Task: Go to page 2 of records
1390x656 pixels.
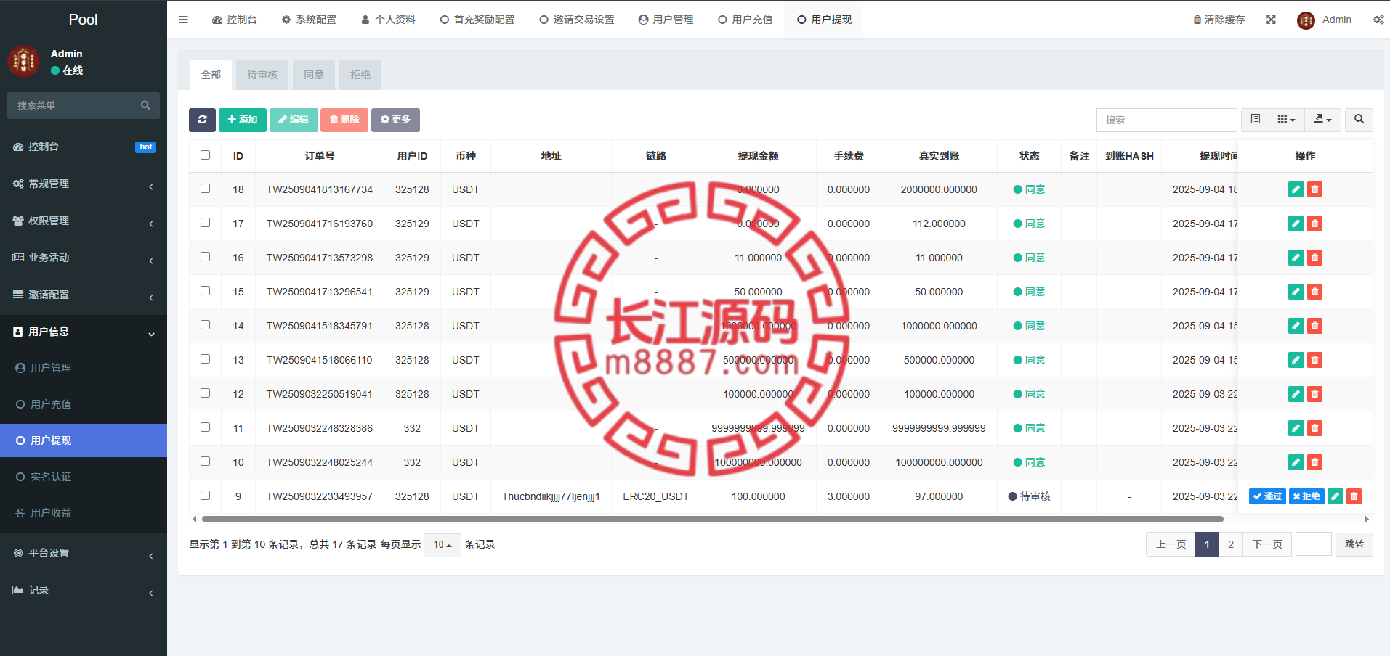Action: tap(1231, 544)
